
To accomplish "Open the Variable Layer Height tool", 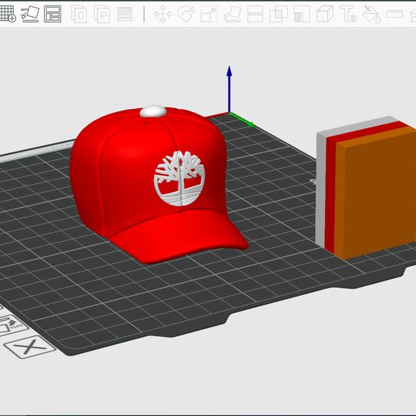I will pyautogui.click(x=125, y=15).
